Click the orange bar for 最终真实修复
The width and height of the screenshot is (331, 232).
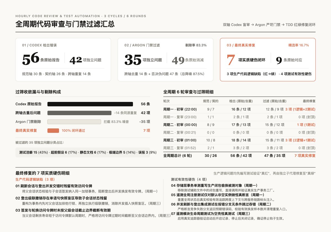tap(53, 131)
